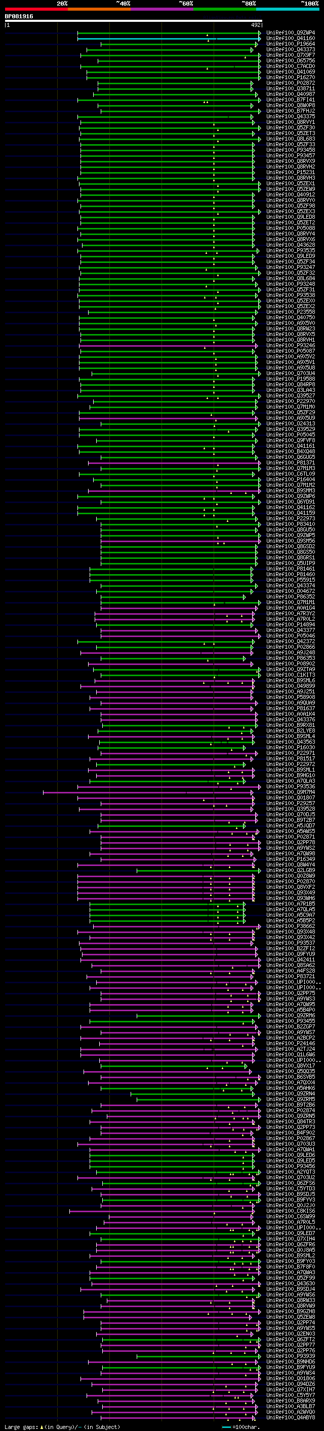Select the UniRef100_P16270 label
This screenshot has height=1431, width=324.
click(291, 77)
